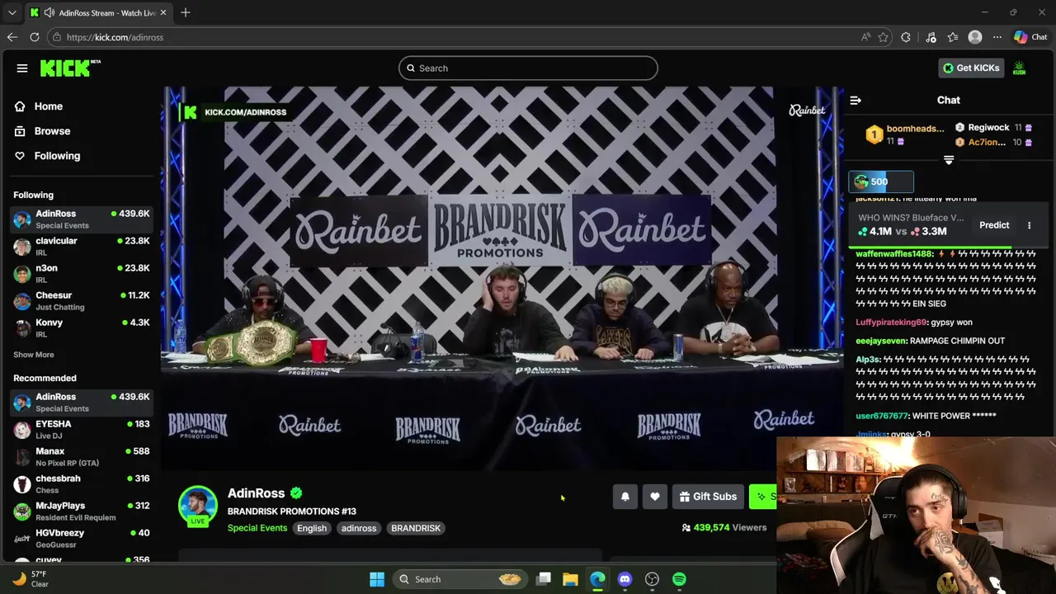Open clavicular channel in Following list
This screenshot has height=594, width=1056.
(x=81, y=246)
